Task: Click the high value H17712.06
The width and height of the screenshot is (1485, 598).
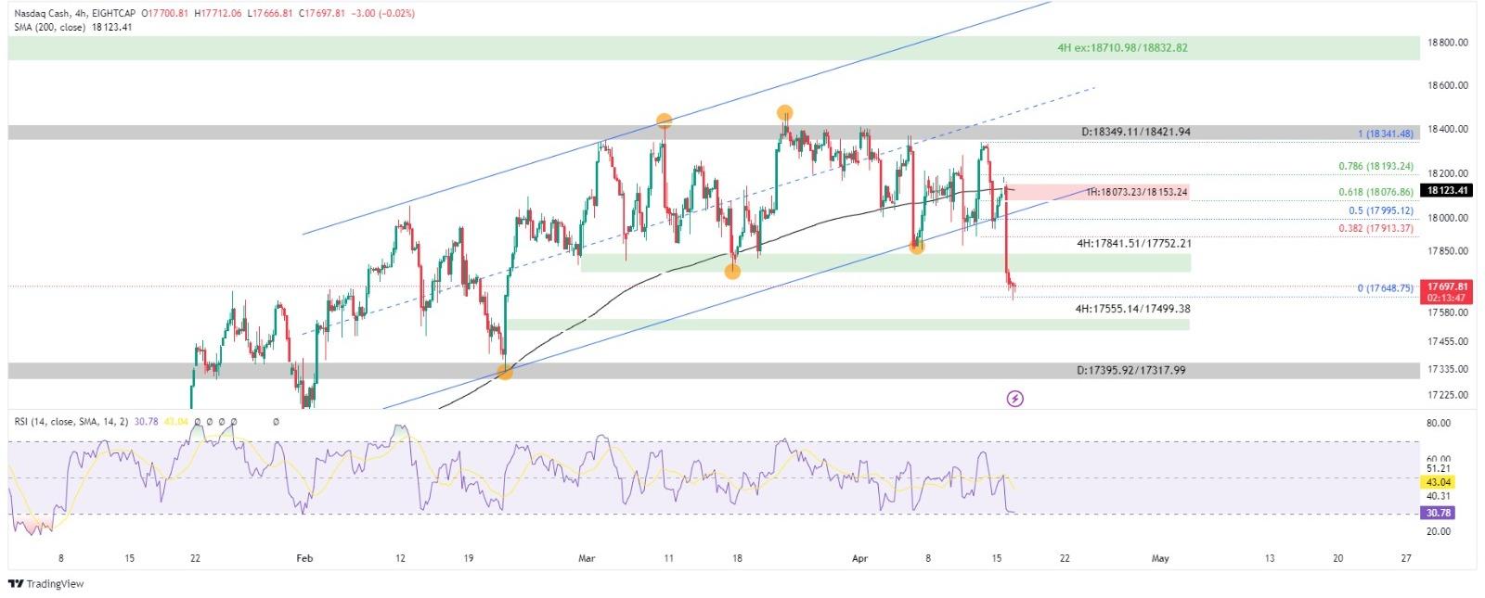Action: (x=219, y=14)
